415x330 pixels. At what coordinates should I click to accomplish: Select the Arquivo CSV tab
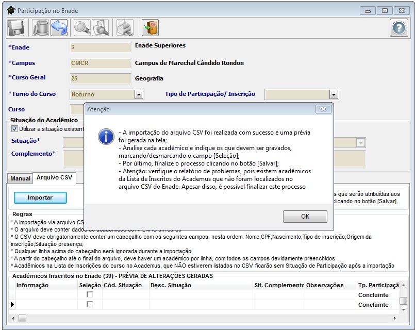coord(54,178)
